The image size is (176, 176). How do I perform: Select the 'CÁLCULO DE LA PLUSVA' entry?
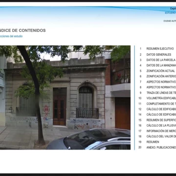coord(161,126)
